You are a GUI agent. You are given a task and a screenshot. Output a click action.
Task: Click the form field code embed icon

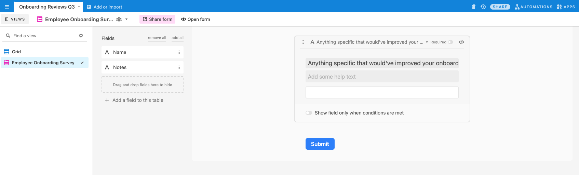pyautogui.click(x=461, y=42)
